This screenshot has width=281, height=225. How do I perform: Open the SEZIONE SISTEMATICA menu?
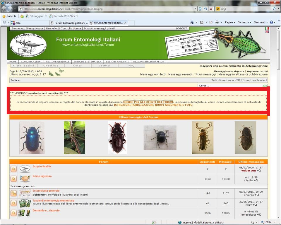[x=88, y=62]
